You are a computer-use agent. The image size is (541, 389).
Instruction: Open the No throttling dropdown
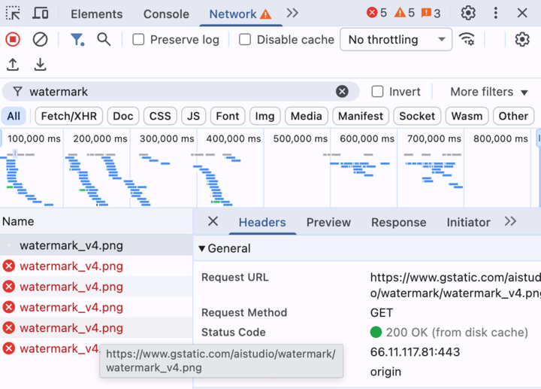(395, 39)
